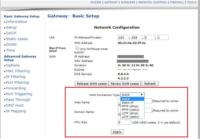Open the DDNS settings page
Image resolution: width=200 pixels, height=139 pixels.
click(x=11, y=45)
